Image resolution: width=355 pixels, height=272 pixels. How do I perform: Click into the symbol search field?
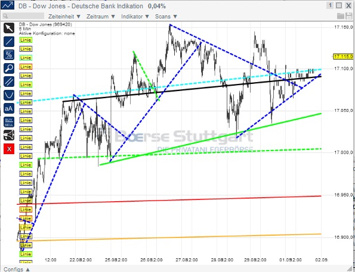point(23,16)
